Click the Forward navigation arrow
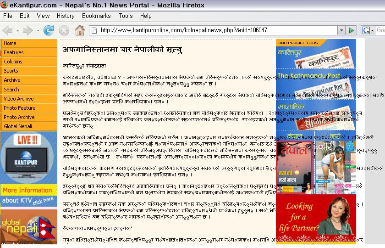 (27, 30)
